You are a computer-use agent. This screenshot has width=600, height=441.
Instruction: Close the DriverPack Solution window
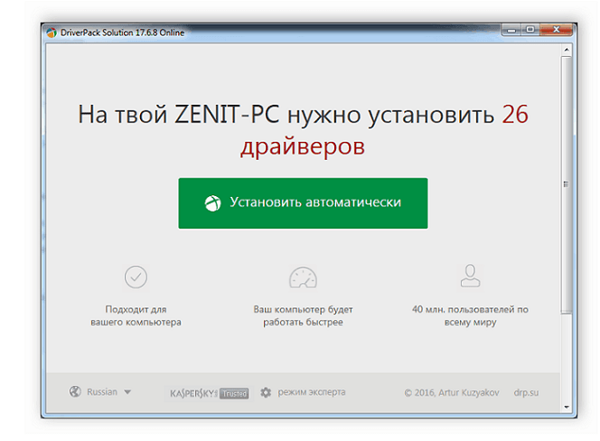556,30
